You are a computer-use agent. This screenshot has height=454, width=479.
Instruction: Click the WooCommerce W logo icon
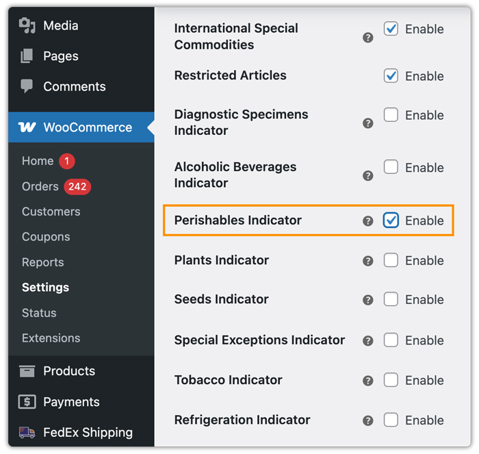27,127
